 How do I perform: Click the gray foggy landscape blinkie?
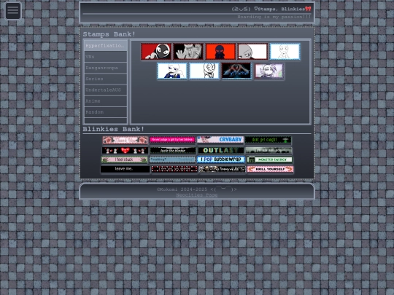[269, 151]
